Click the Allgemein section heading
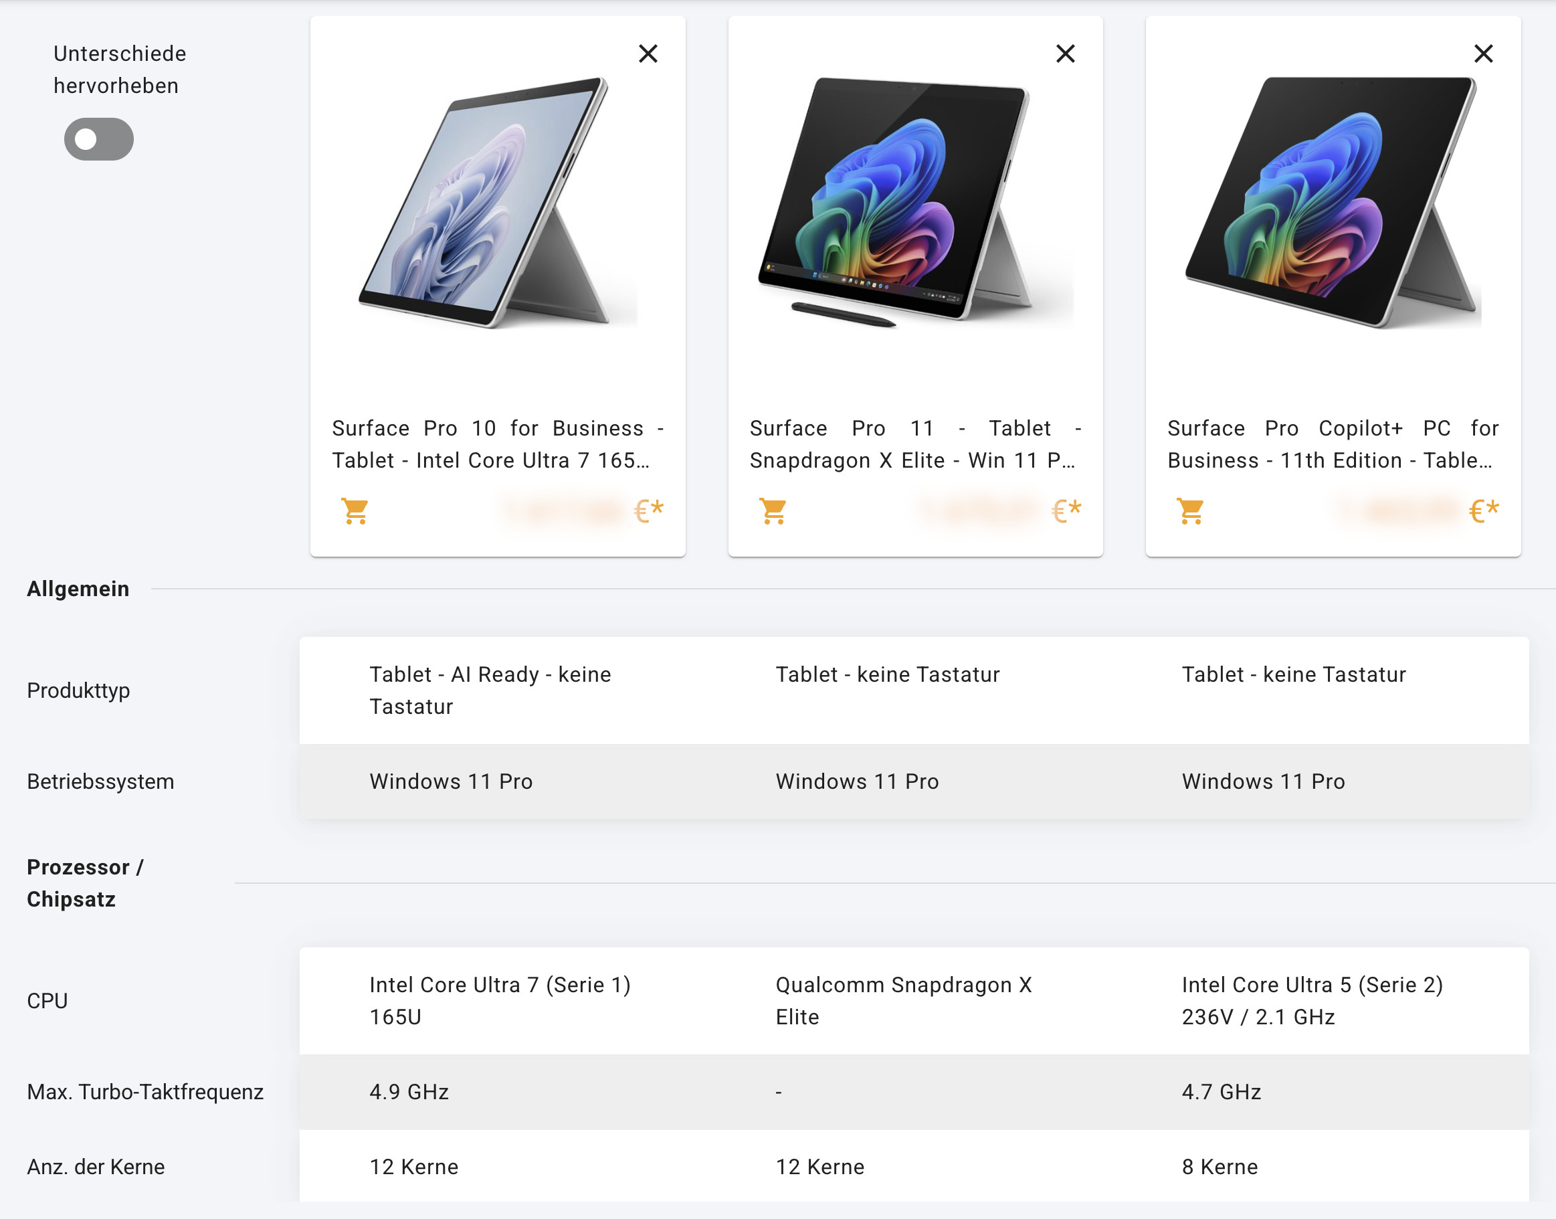The image size is (1556, 1219). pyautogui.click(x=78, y=589)
